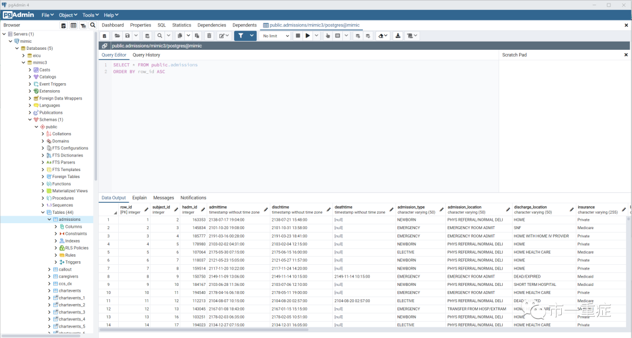Click Filtered Rows icon in Browser header
632x338 pixels.
(x=83, y=25)
